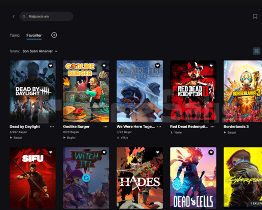Click the Red Dead Redempti... title
This screenshot has height=210, width=262.
click(189, 126)
